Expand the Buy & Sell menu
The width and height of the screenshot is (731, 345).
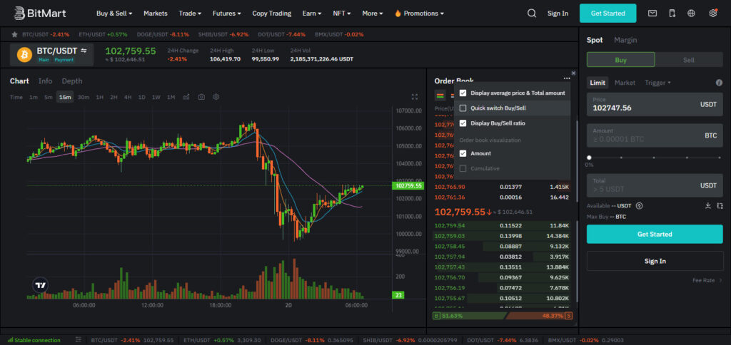pyautogui.click(x=114, y=14)
